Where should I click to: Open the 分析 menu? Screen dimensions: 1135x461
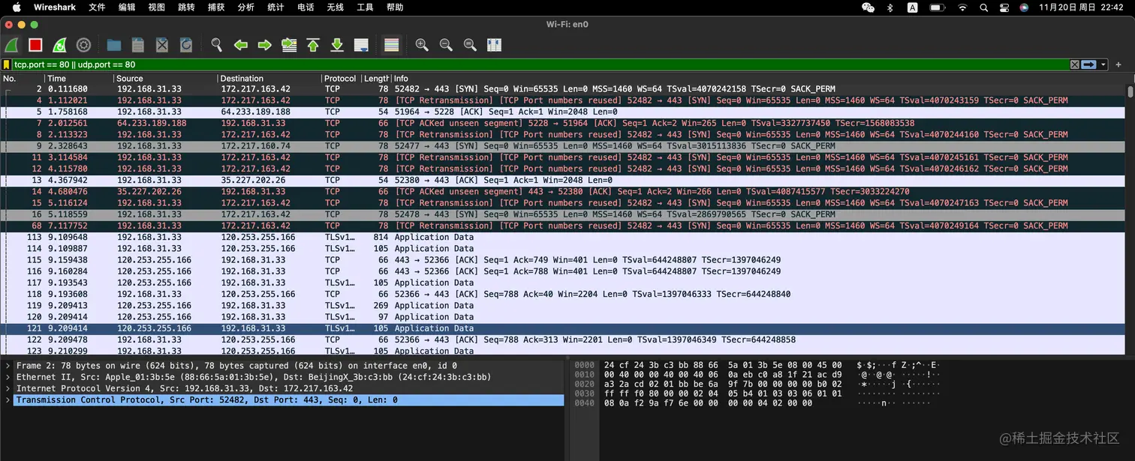click(245, 7)
